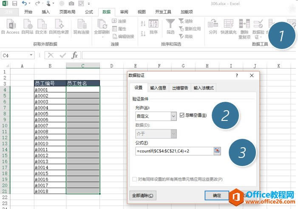Switch to the 输入信息 tab
298x209 pixels.
[x=158, y=88]
